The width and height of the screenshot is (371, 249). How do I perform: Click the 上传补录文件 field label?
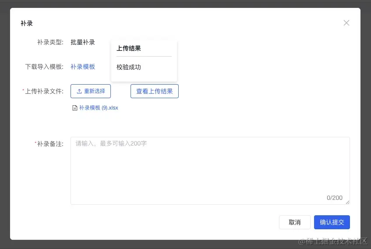[44, 91]
